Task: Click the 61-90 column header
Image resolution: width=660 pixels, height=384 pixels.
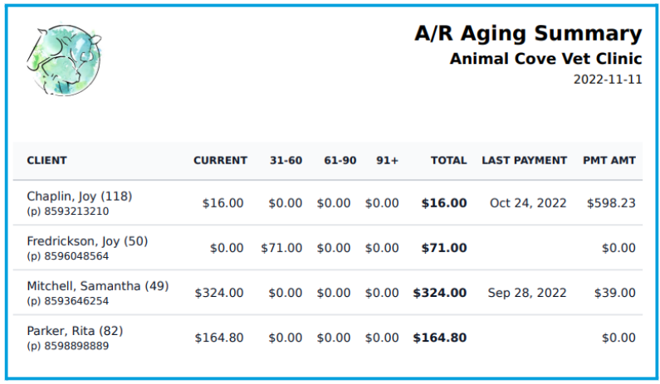Action: (340, 161)
